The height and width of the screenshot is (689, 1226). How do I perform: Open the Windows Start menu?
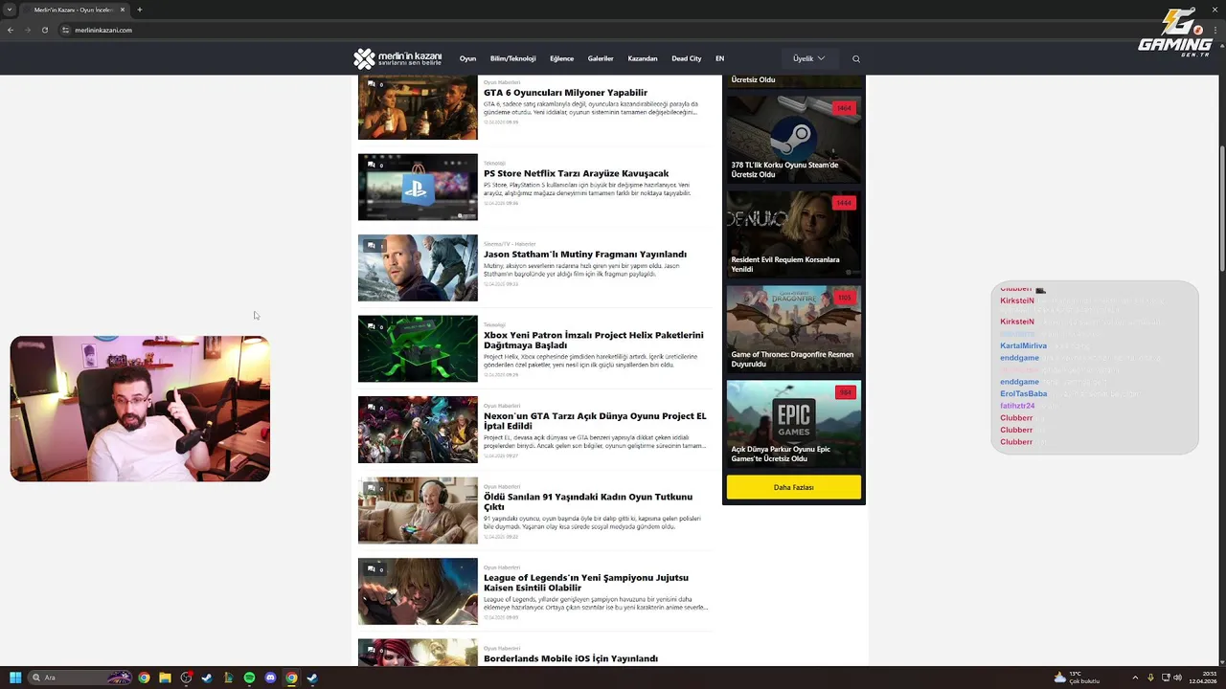pos(15,678)
